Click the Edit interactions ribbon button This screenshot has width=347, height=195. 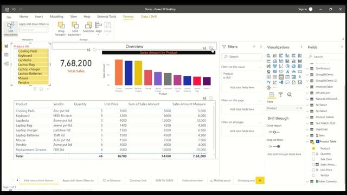point(10,29)
